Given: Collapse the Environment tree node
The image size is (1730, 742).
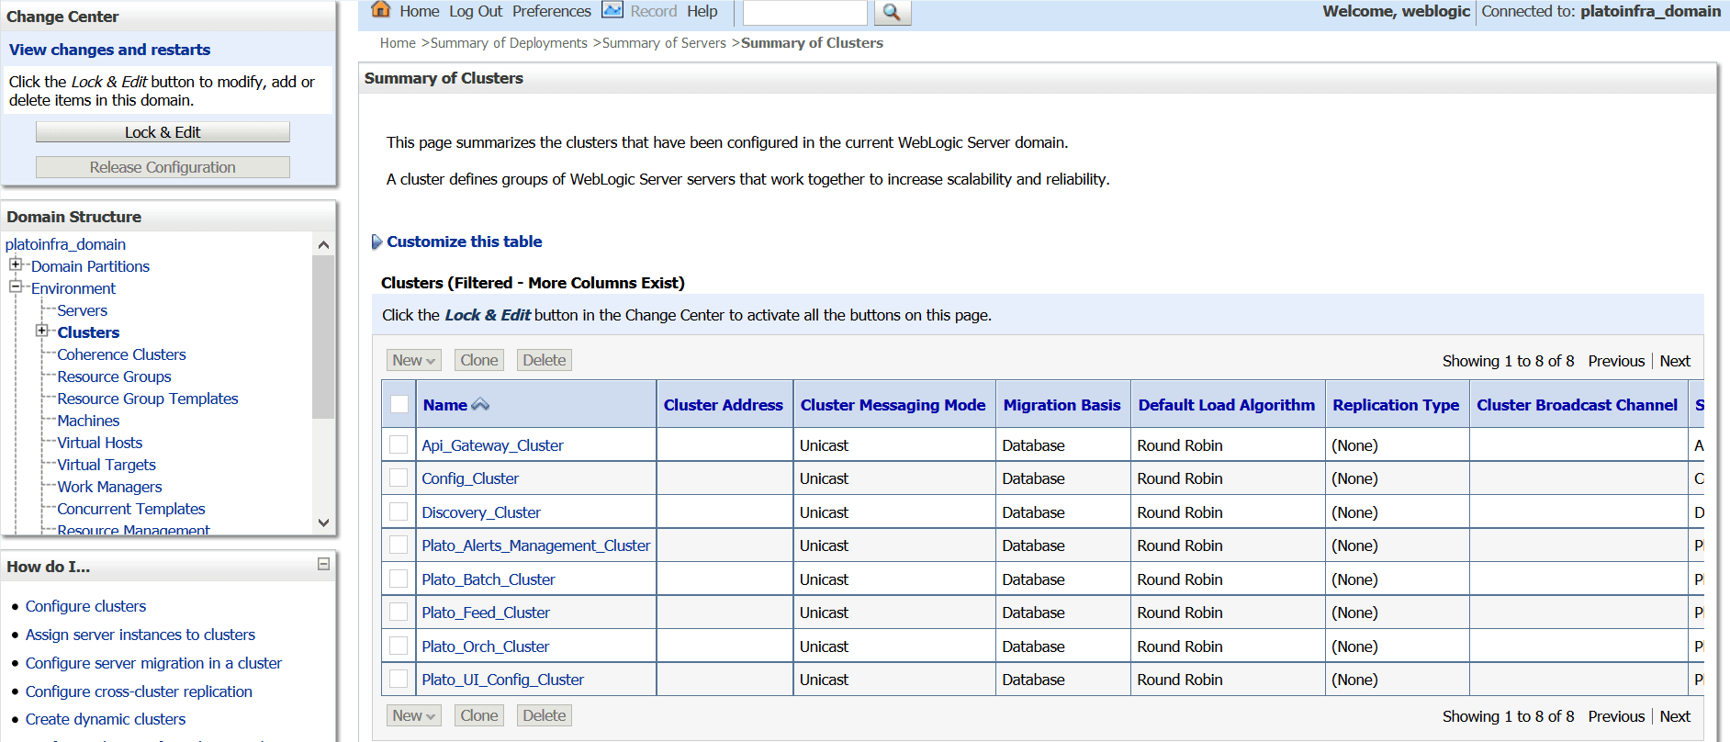Looking at the screenshot, I should click(x=16, y=287).
